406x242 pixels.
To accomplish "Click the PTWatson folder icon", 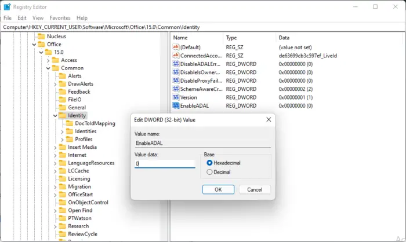I will 63,218.
